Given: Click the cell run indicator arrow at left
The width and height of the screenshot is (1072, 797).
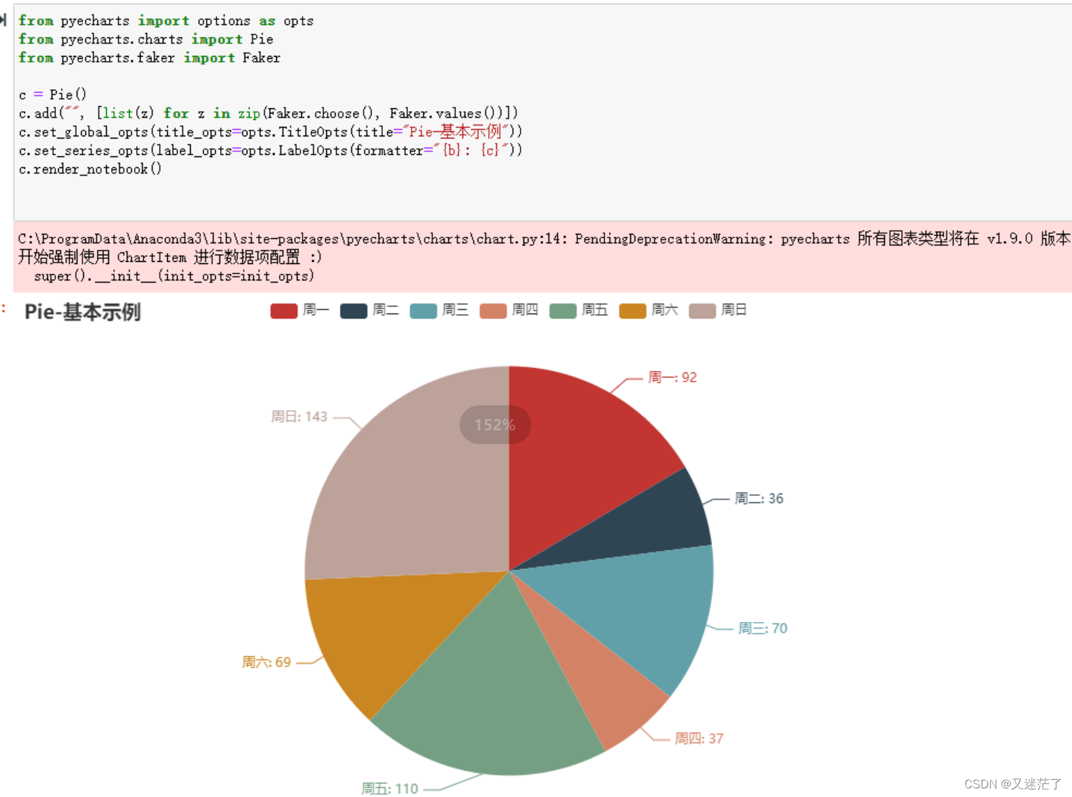Looking at the screenshot, I should (x=4, y=20).
